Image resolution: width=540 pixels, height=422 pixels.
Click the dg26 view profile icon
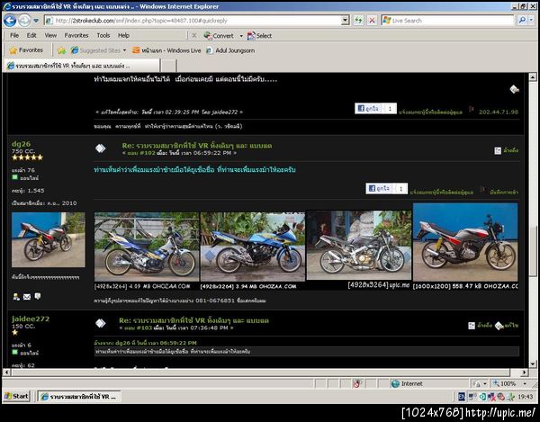(16, 297)
